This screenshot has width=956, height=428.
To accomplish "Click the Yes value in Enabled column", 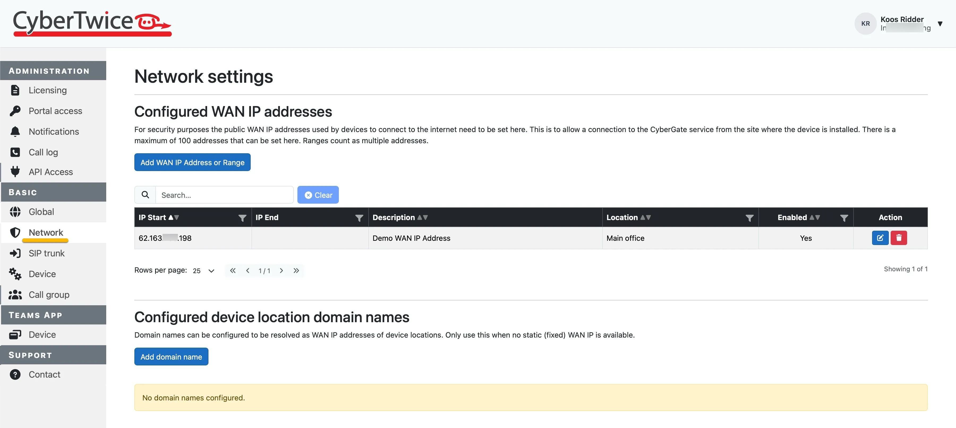I will coord(806,238).
